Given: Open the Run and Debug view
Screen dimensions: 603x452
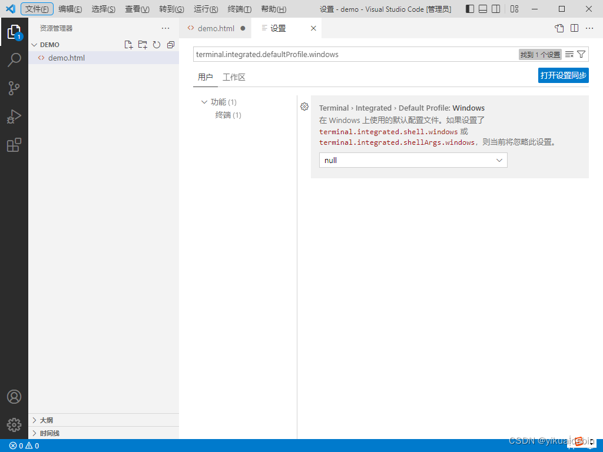Looking at the screenshot, I should point(14,117).
